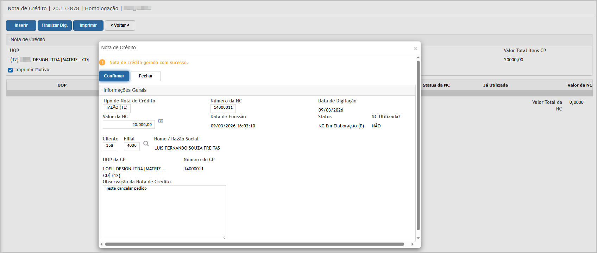Uncheck the Imprimir Motivo checkbox
This screenshot has height=253, width=597.
[11, 70]
